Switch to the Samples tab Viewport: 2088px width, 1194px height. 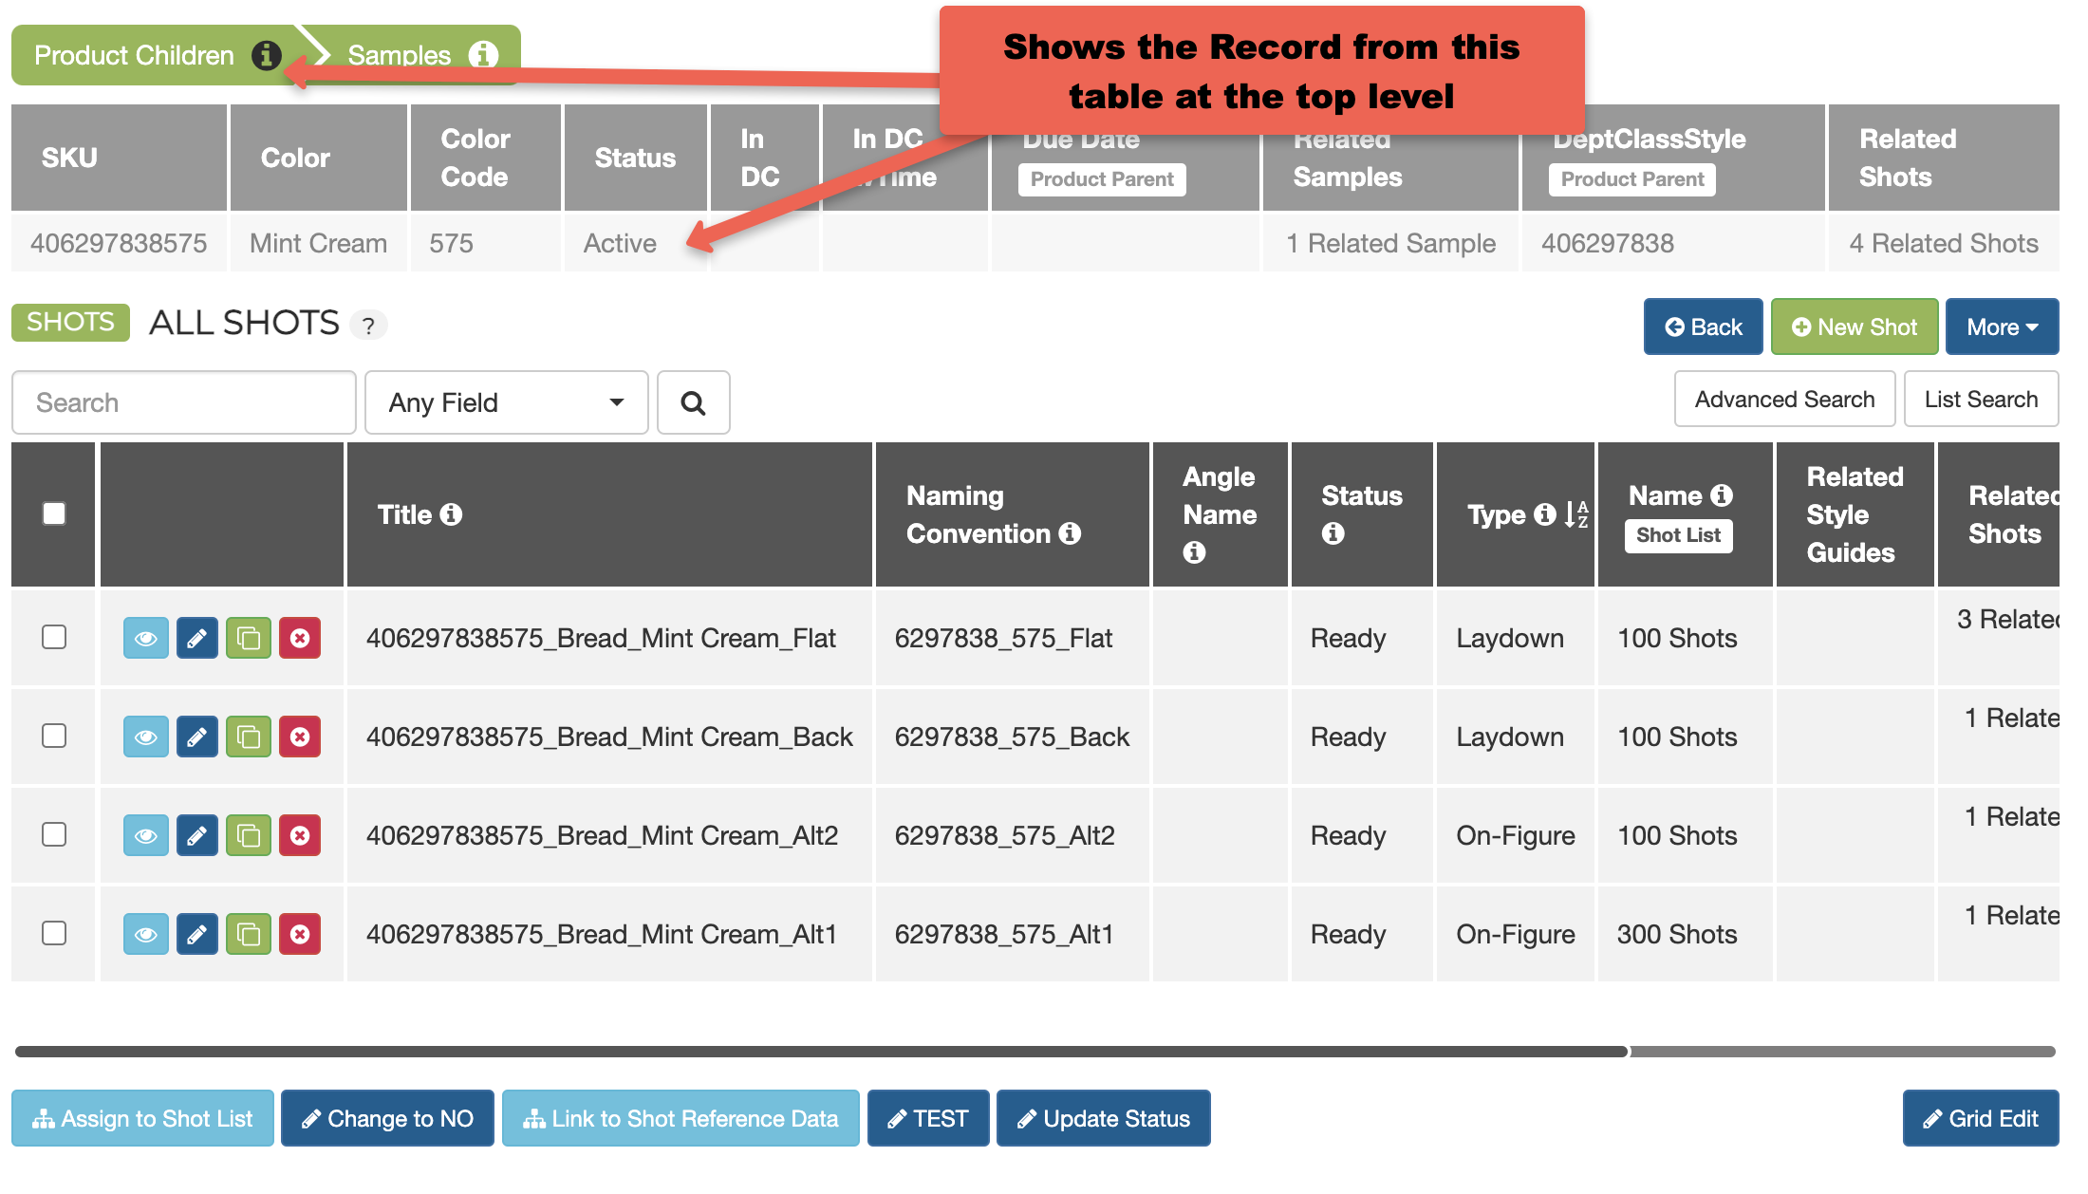[399, 55]
